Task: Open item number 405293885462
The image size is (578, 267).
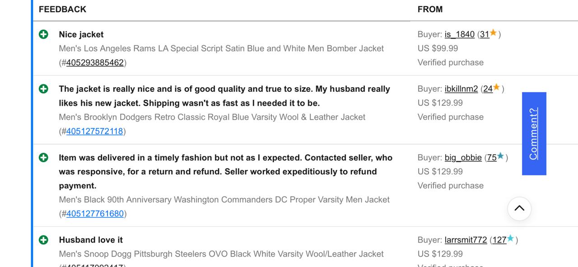Action: (95, 62)
